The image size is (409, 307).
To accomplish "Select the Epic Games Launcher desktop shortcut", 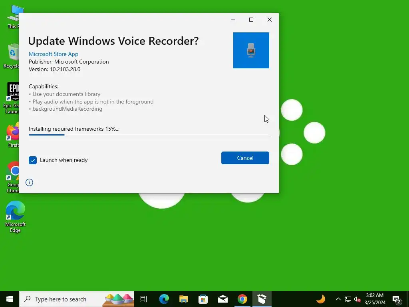I will [x=12, y=98].
